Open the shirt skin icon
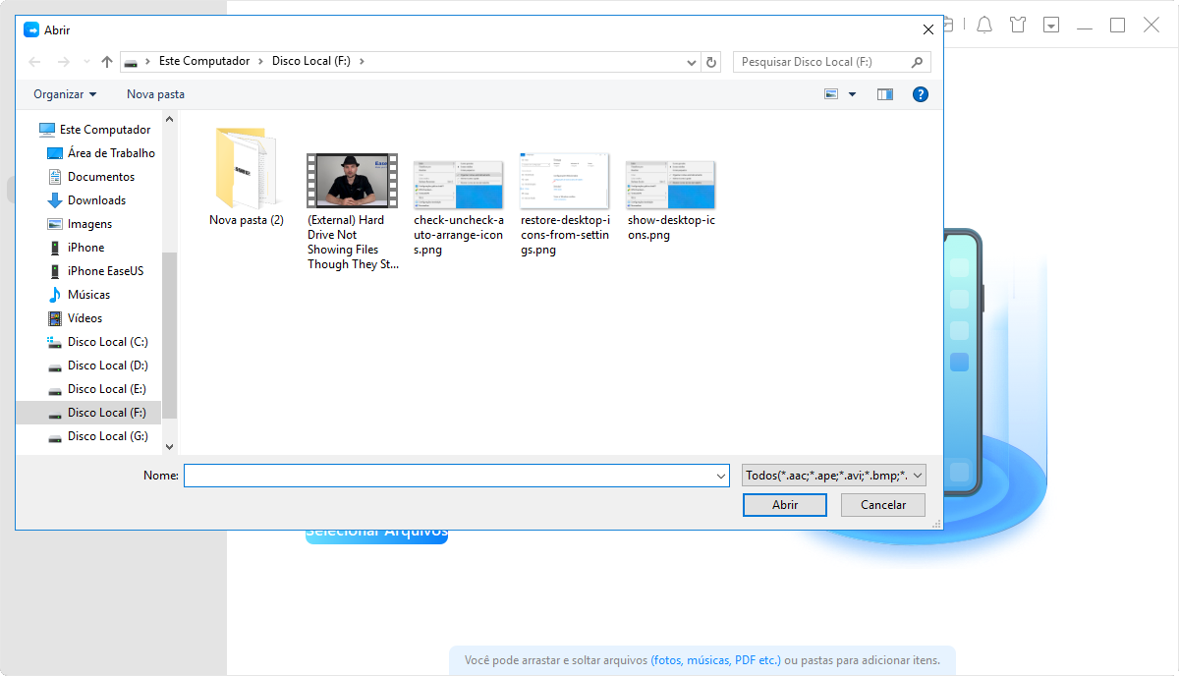The width and height of the screenshot is (1179, 676). pos(1018,26)
